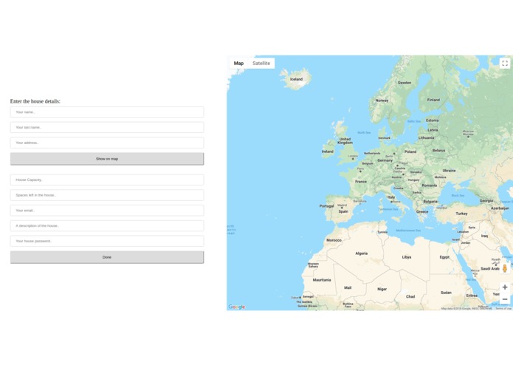Click the Show on map button
The image size is (513, 365).
(x=107, y=159)
